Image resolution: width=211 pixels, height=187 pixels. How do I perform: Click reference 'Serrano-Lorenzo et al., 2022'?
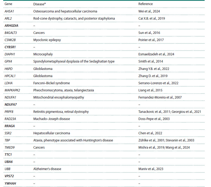158,83
